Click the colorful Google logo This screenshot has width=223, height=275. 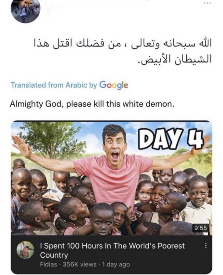pos(114,85)
